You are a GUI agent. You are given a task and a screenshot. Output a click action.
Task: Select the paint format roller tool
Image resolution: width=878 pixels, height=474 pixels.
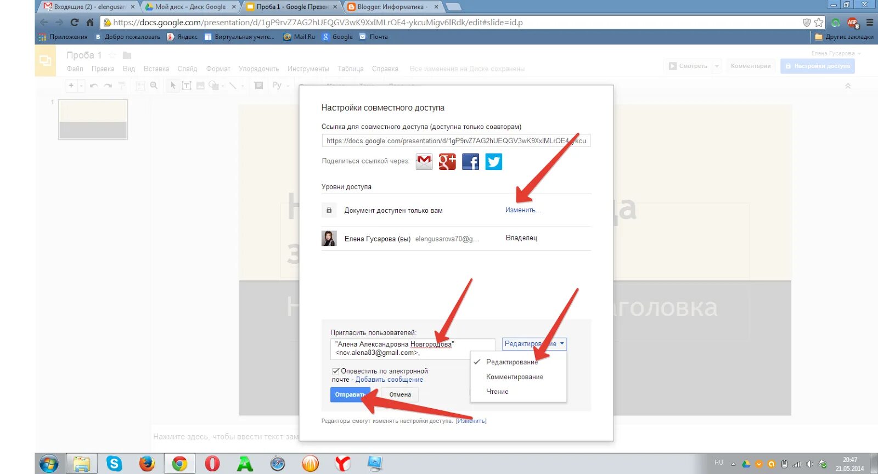(122, 86)
